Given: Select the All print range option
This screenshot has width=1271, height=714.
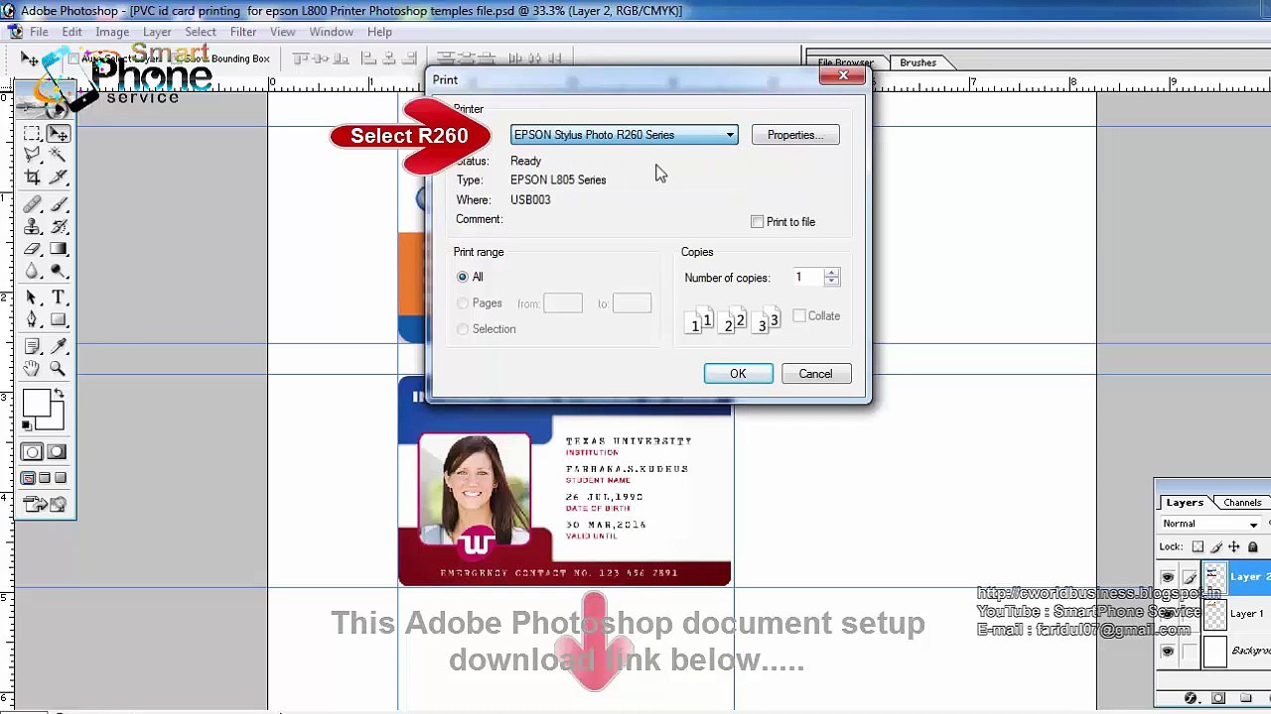Looking at the screenshot, I should pos(463,277).
